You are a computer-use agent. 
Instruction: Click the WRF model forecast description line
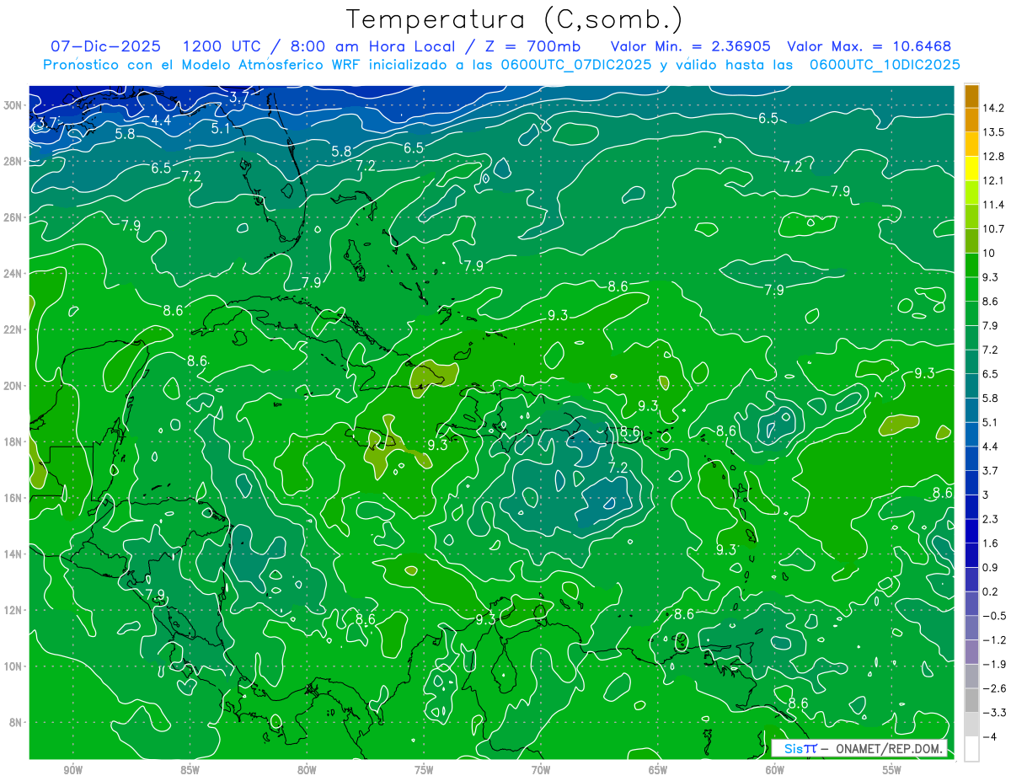click(502, 64)
